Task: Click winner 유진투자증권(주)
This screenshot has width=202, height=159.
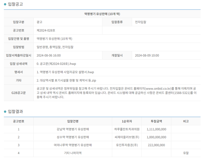Action: 127,145
